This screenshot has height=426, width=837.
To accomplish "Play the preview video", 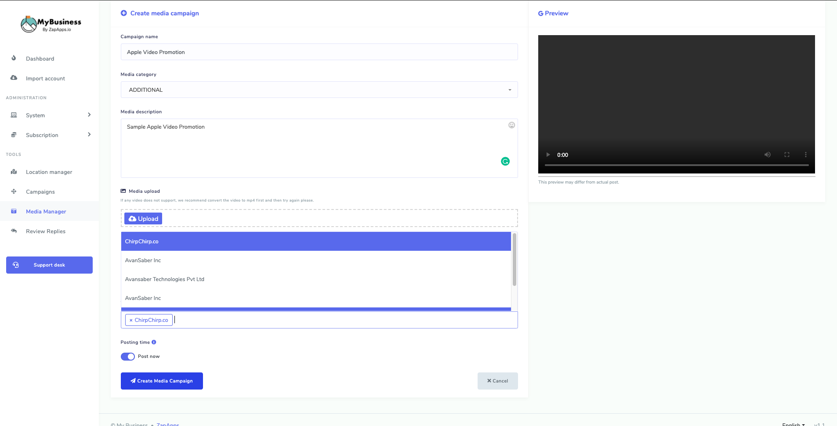I will 548,155.
